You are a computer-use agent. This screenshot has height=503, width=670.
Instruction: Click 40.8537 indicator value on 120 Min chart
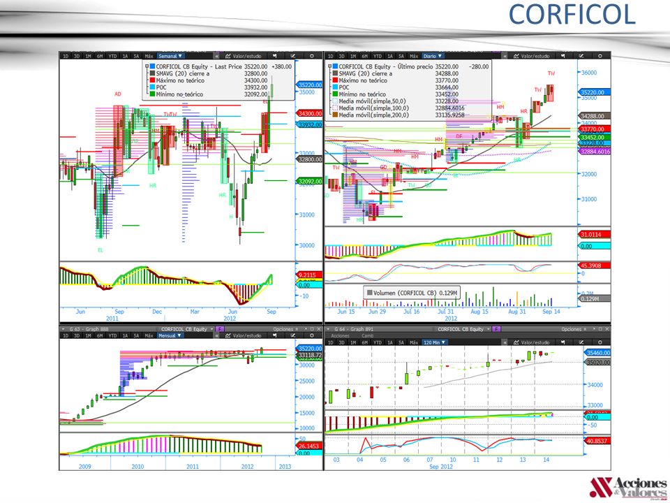point(597,441)
